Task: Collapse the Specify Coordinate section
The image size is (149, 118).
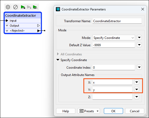Action: pyautogui.click(x=58, y=60)
